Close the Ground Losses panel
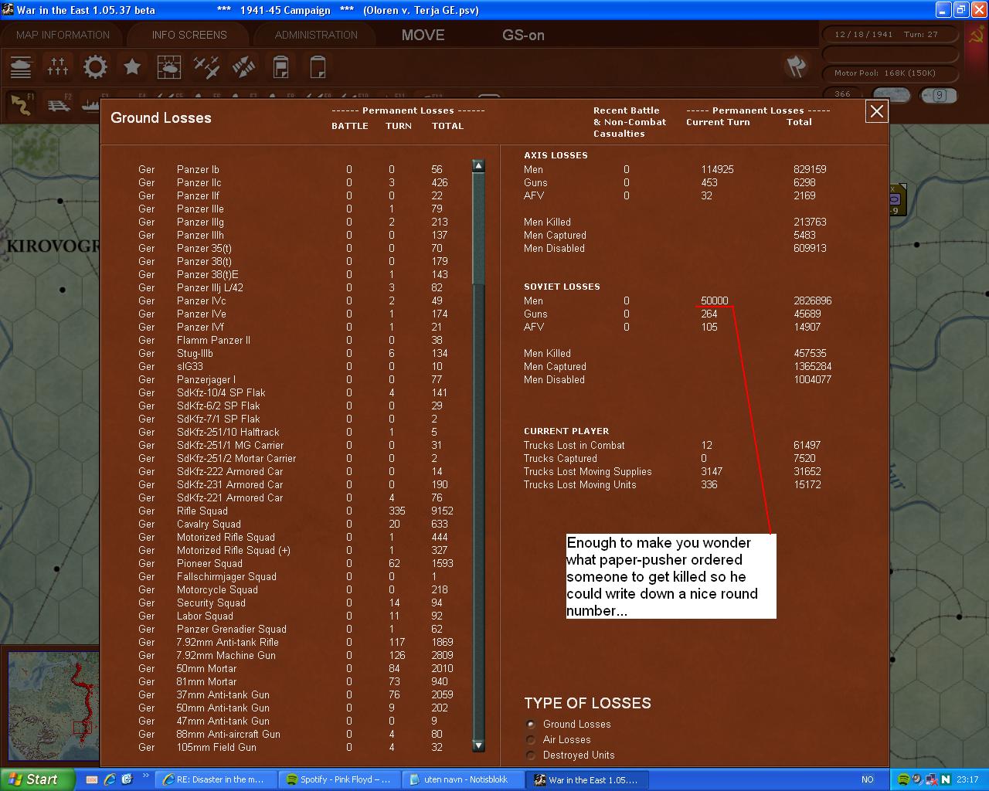 pyautogui.click(x=877, y=111)
